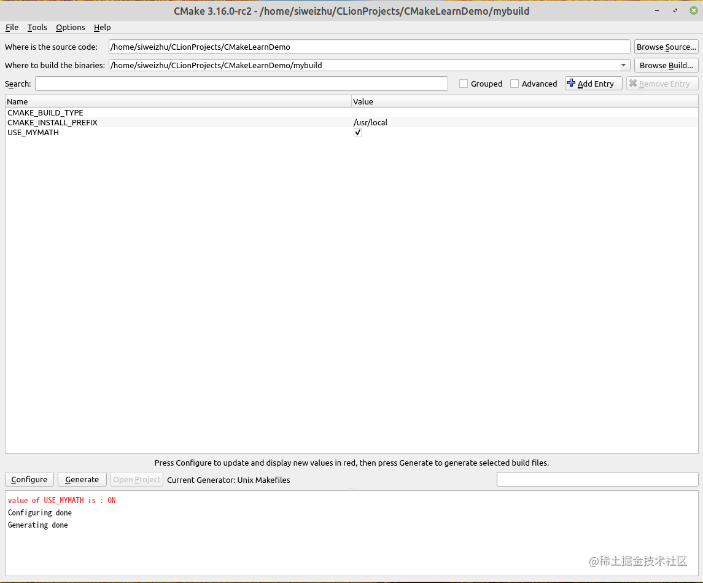703x583 pixels.
Task: Focus the source code path field
Action: click(370, 47)
